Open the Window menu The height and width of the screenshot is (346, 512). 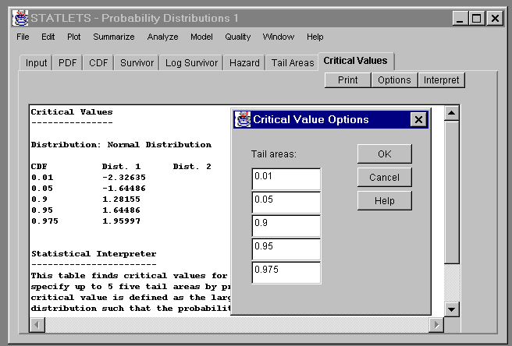279,37
